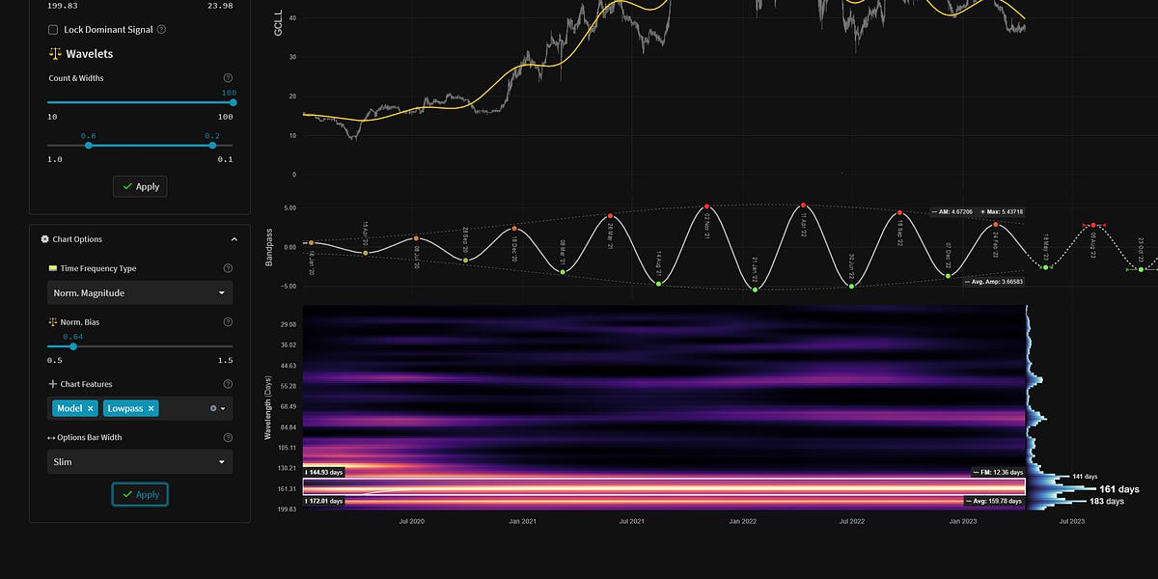
Task: Open help for Options Bar Width
Action: click(228, 438)
